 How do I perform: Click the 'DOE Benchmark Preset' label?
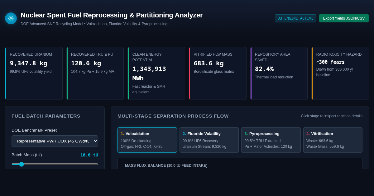[x=34, y=130]
